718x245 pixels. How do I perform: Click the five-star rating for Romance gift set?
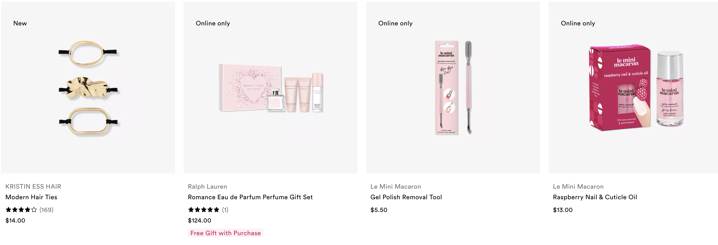[204, 210]
